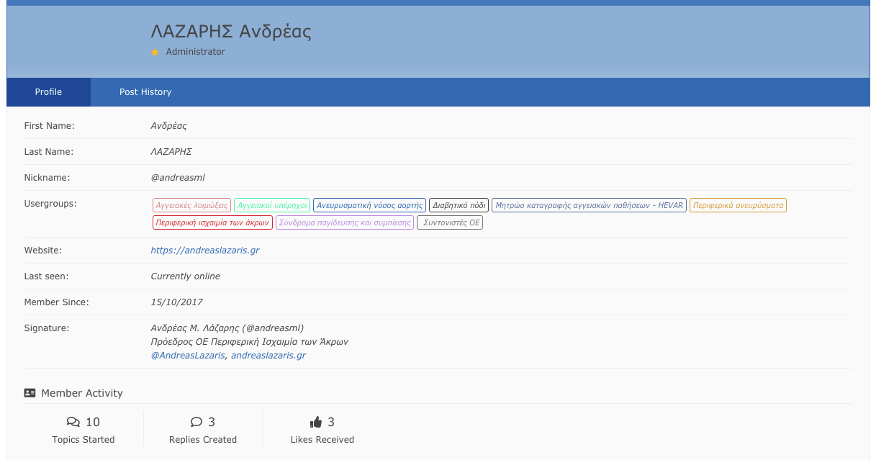Viewport: 876px width, 460px height.
Task: Click the ΛΑΖΑΡΗΣ Ανδρέας profile name heading
Action: (x=231, y=32)
